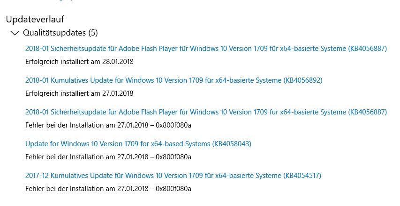The width and height of the screenshot is (400, 206).
Task: Click the (KB4058043) identifier in parentheses
Action: point(232,144)
